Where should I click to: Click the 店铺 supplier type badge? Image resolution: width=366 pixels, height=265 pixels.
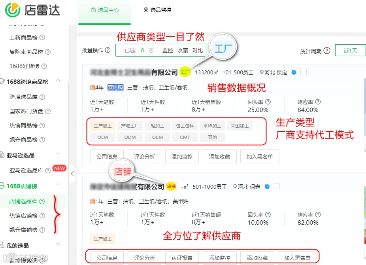[x=171, y=186]
